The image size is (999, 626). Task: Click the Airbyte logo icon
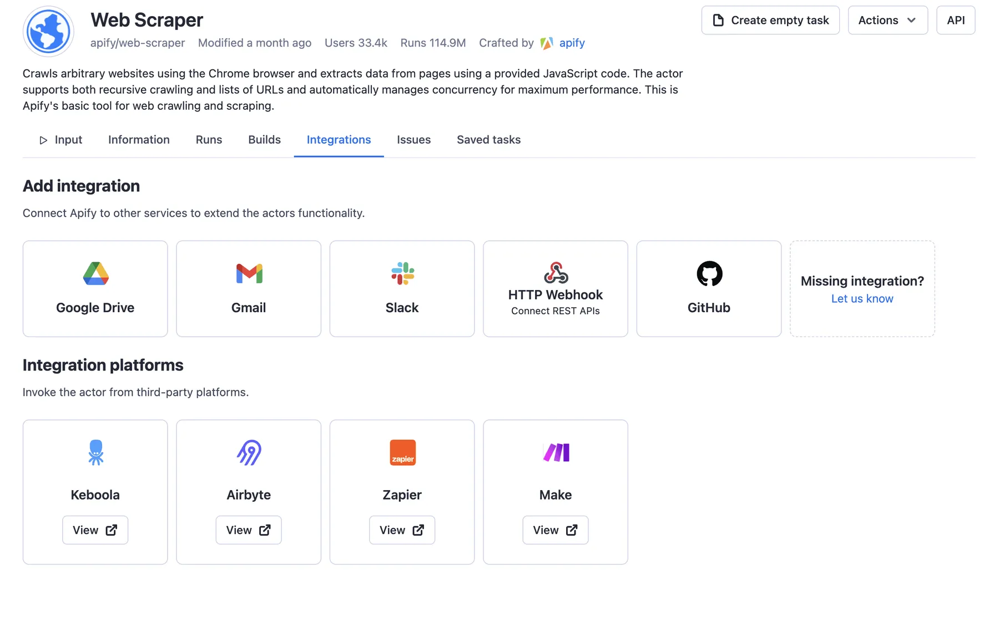(249, 452)
